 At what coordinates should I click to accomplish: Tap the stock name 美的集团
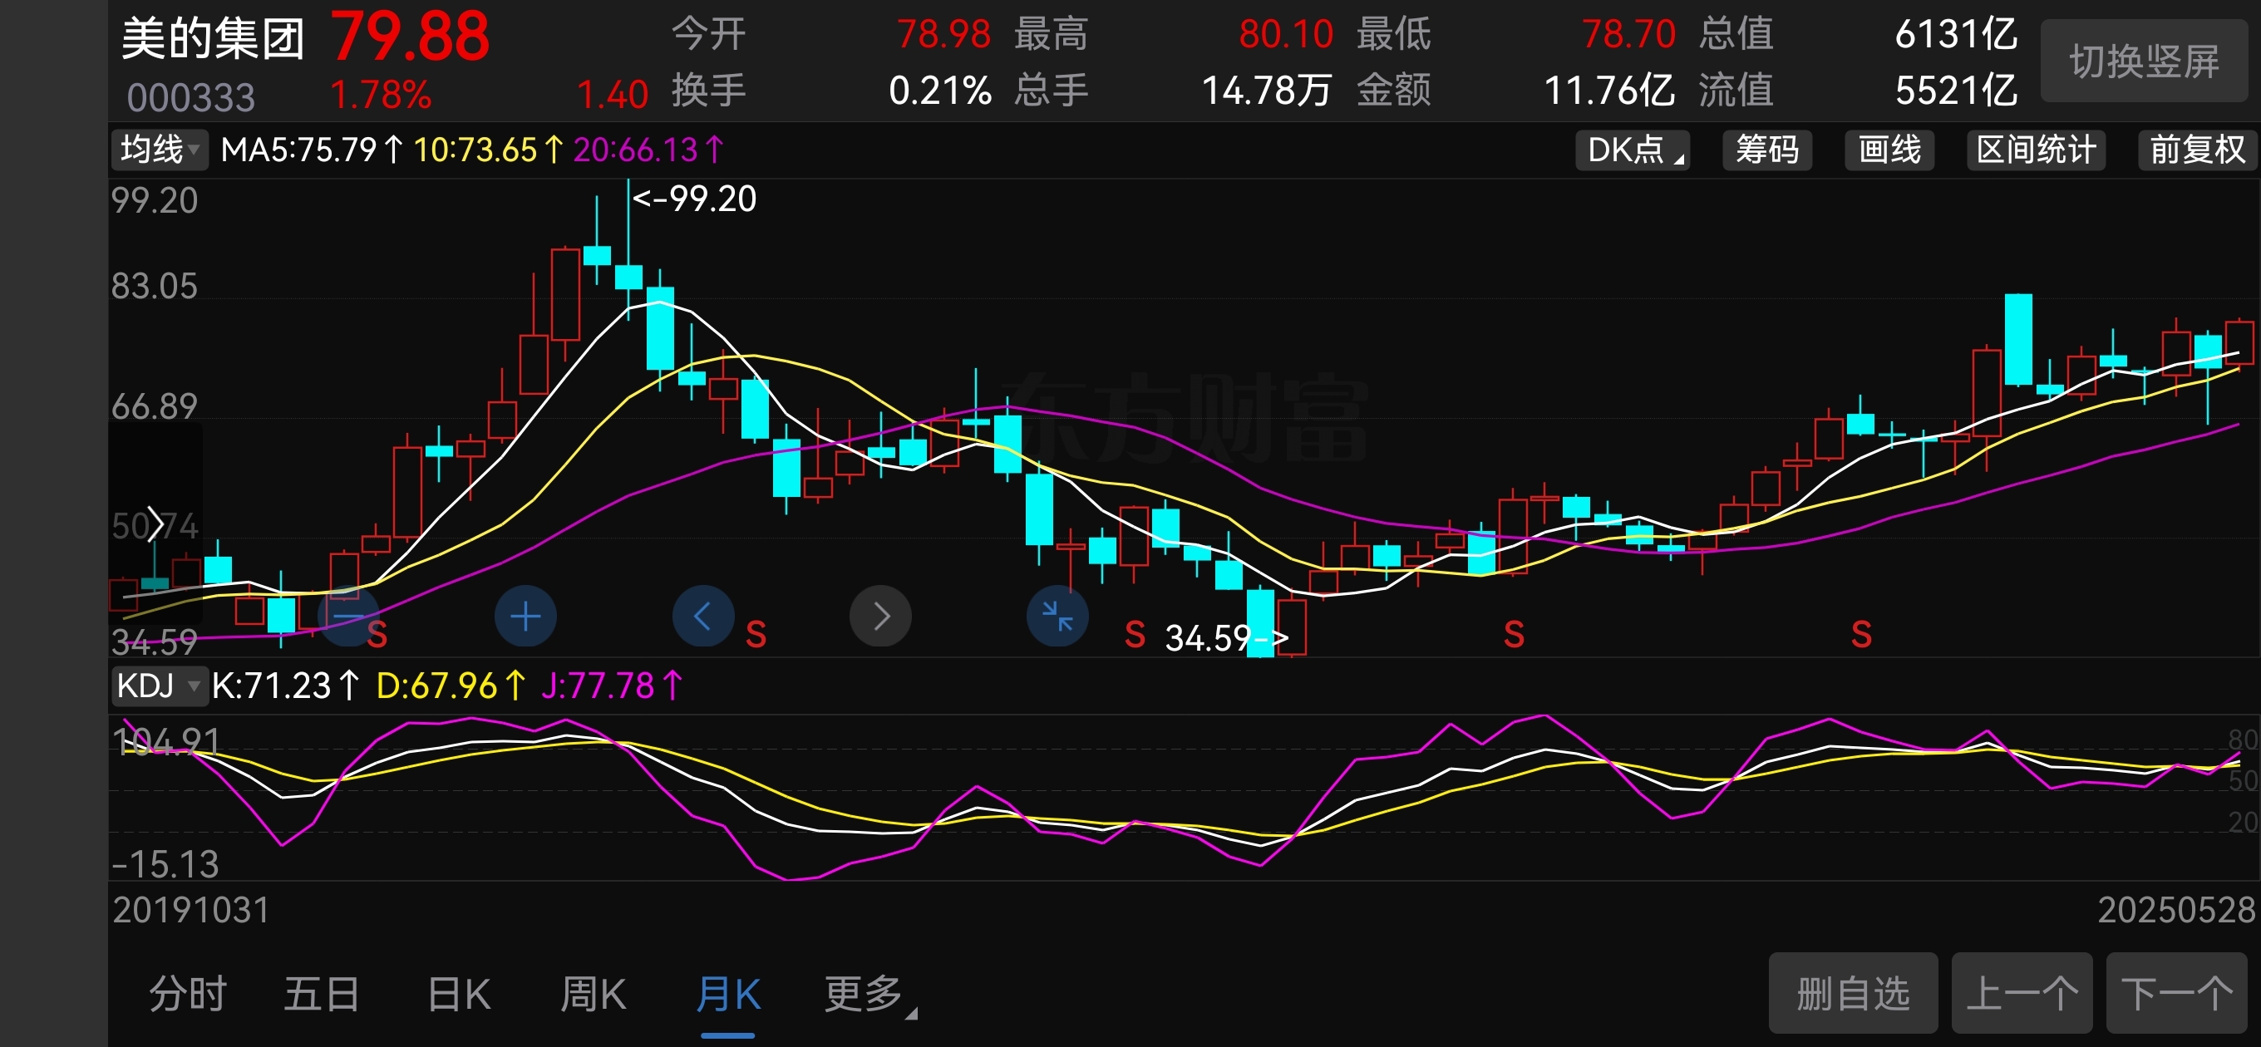(x=214, y=38)
